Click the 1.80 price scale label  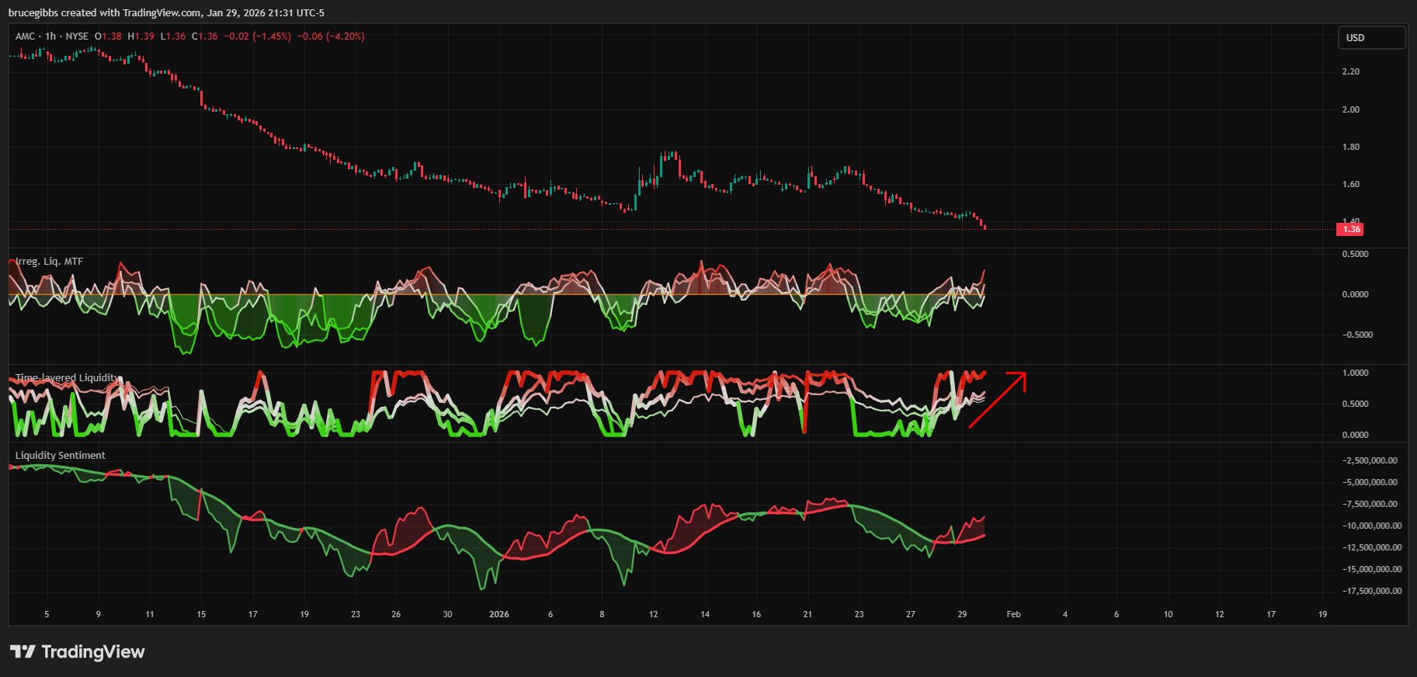pyautogui.click(x=1351, y=147)
